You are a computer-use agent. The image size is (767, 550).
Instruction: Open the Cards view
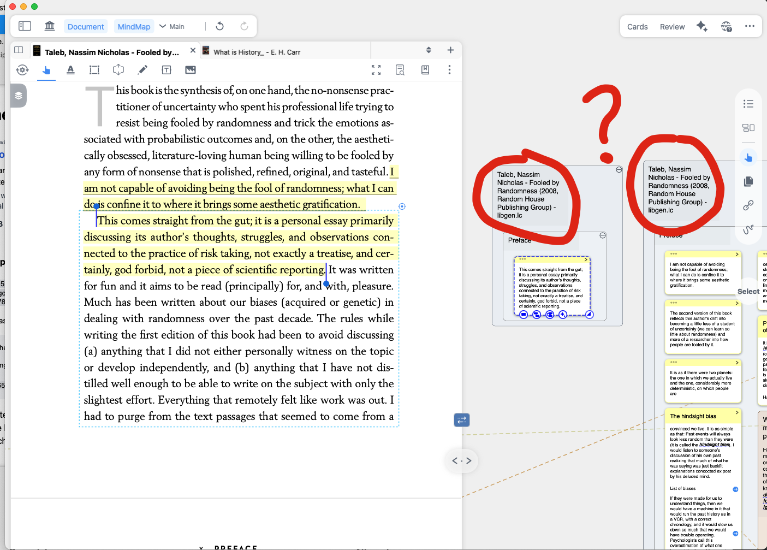click(637, 27)
